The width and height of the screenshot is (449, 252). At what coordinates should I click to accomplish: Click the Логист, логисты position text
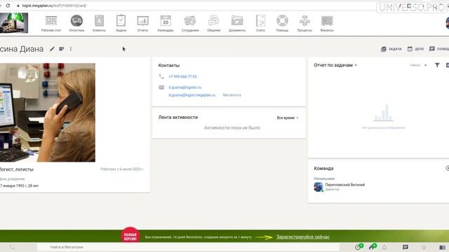17,169
